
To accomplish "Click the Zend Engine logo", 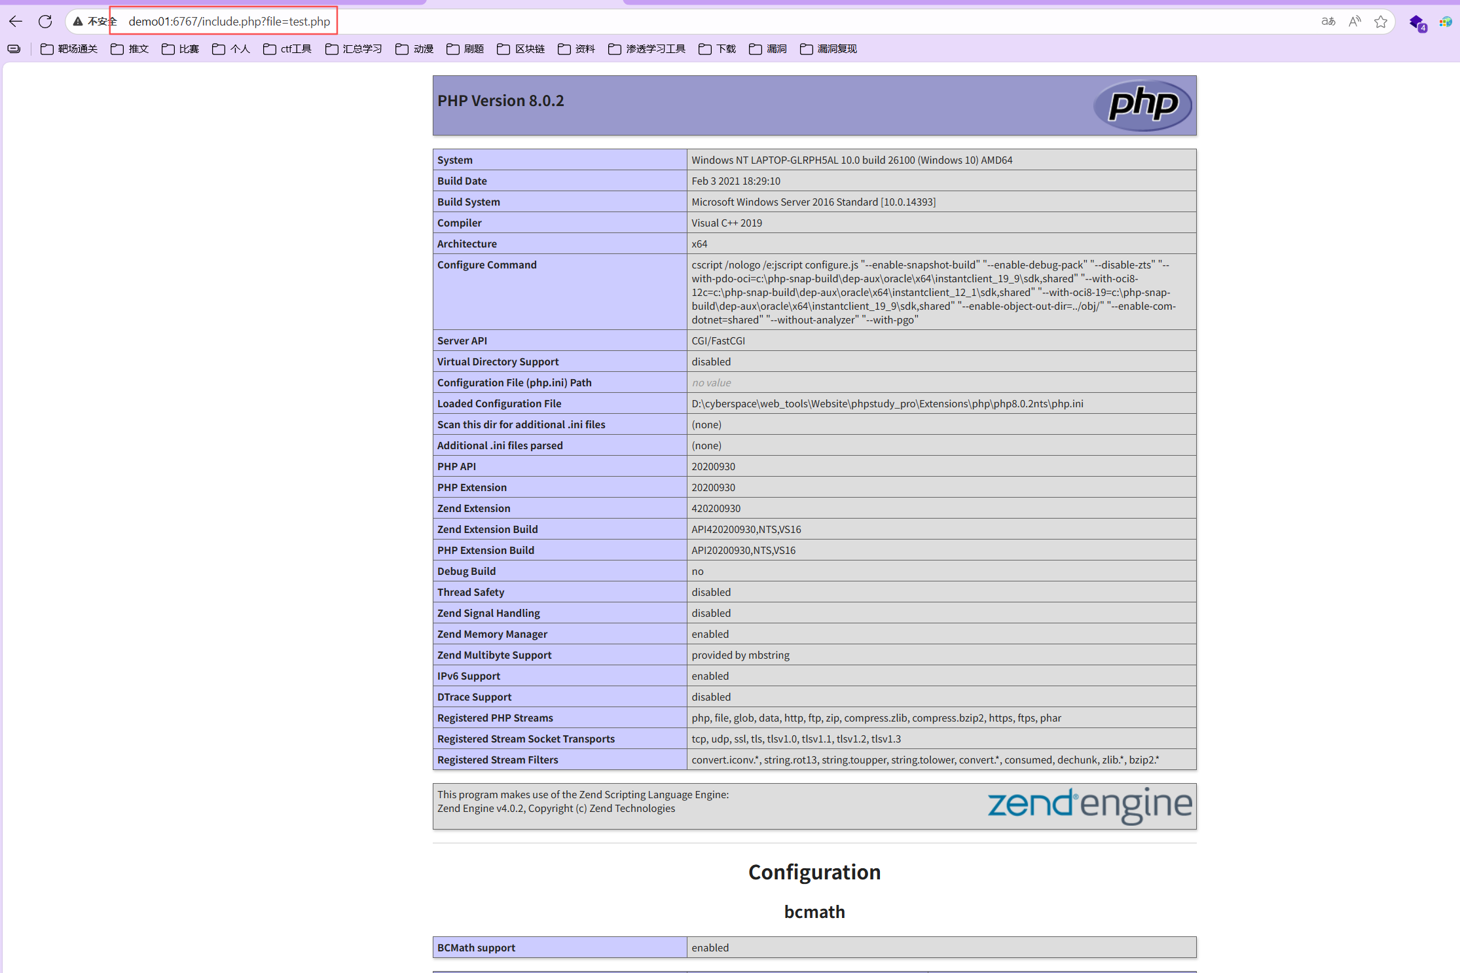I will [1089, 805].
